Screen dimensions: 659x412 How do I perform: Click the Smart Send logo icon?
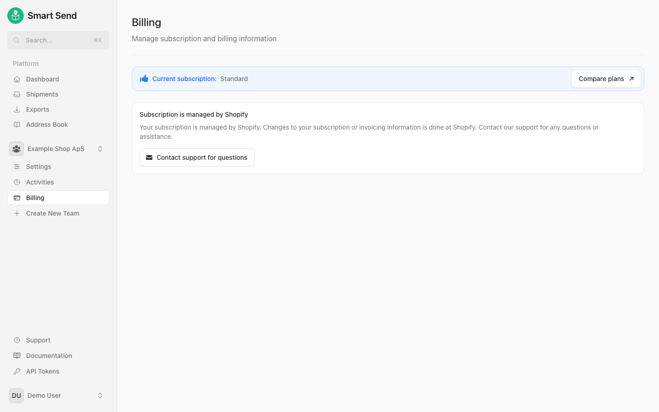(15, 15)
